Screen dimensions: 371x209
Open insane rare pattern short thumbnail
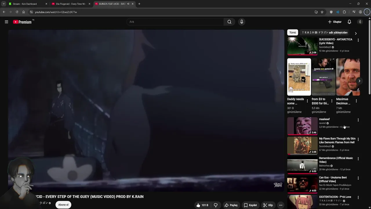tap(323, 77)
